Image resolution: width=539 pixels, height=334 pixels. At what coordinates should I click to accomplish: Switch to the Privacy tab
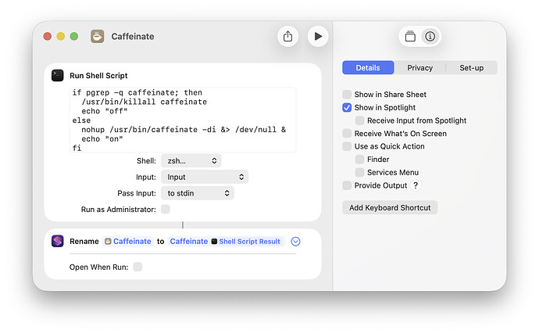pyautogui.click(x=419, y=68)
